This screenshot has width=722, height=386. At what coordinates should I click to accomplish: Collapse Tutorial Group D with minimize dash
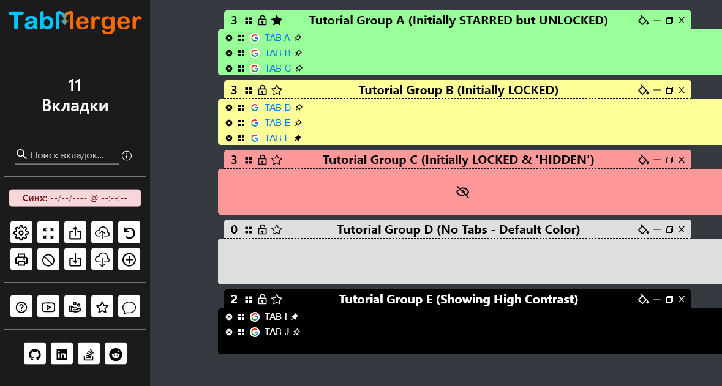pos(657,229)
